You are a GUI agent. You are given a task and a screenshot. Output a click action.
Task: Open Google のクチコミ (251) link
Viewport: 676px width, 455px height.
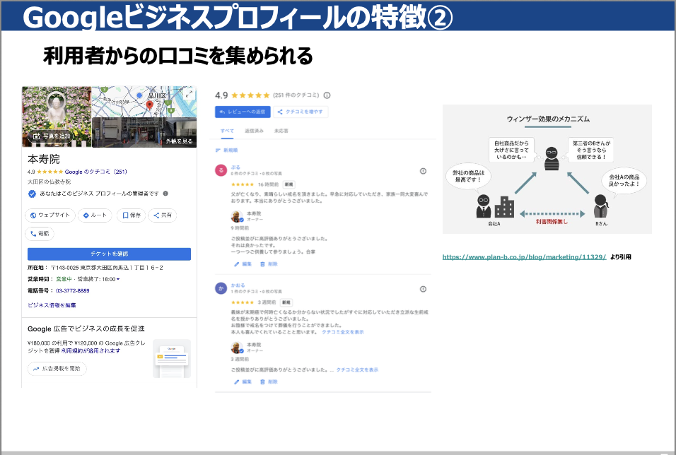(x=95, y=172)
